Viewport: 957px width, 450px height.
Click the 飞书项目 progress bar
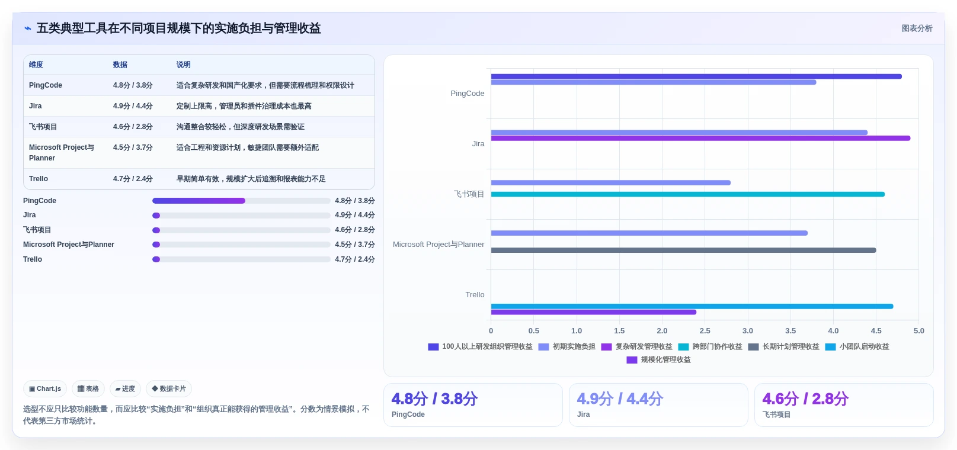point(241,230)
